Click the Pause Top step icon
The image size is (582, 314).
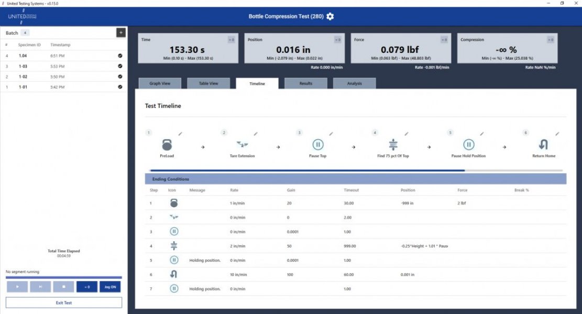click(x=318, y=144)
